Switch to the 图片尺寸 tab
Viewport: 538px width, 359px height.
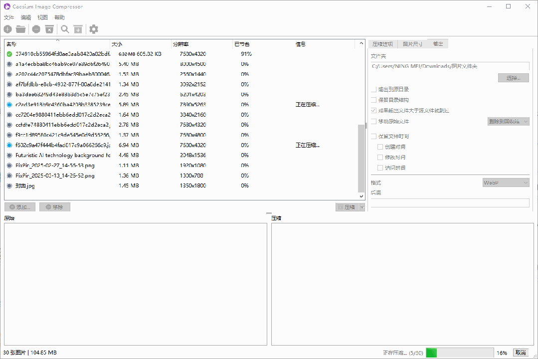point(412,44)
